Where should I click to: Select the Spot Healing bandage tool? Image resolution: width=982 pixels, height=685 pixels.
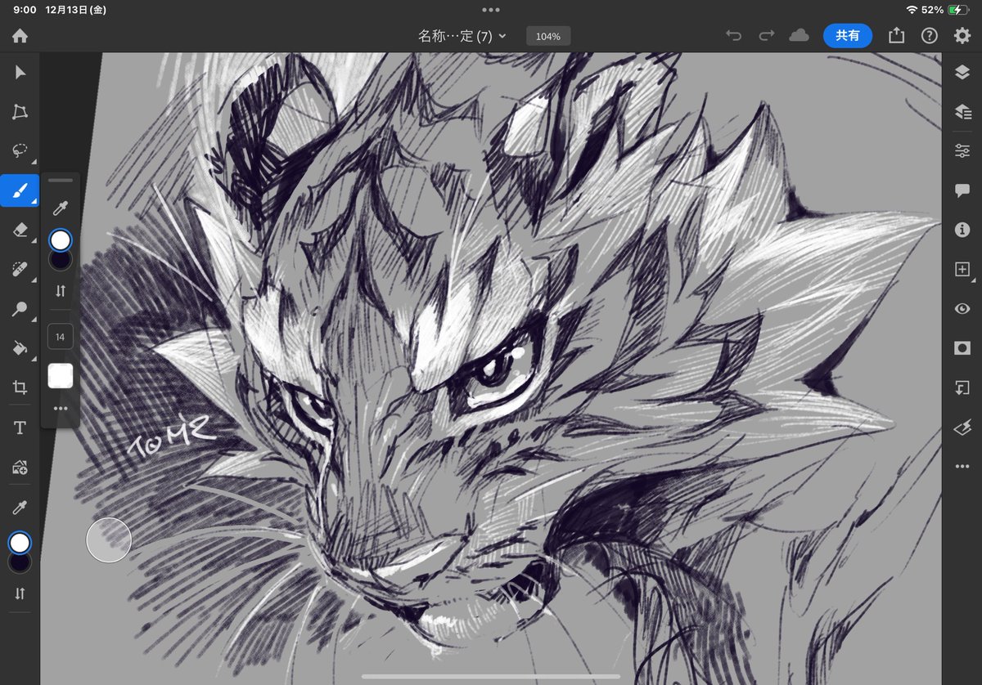click(20, 270)
